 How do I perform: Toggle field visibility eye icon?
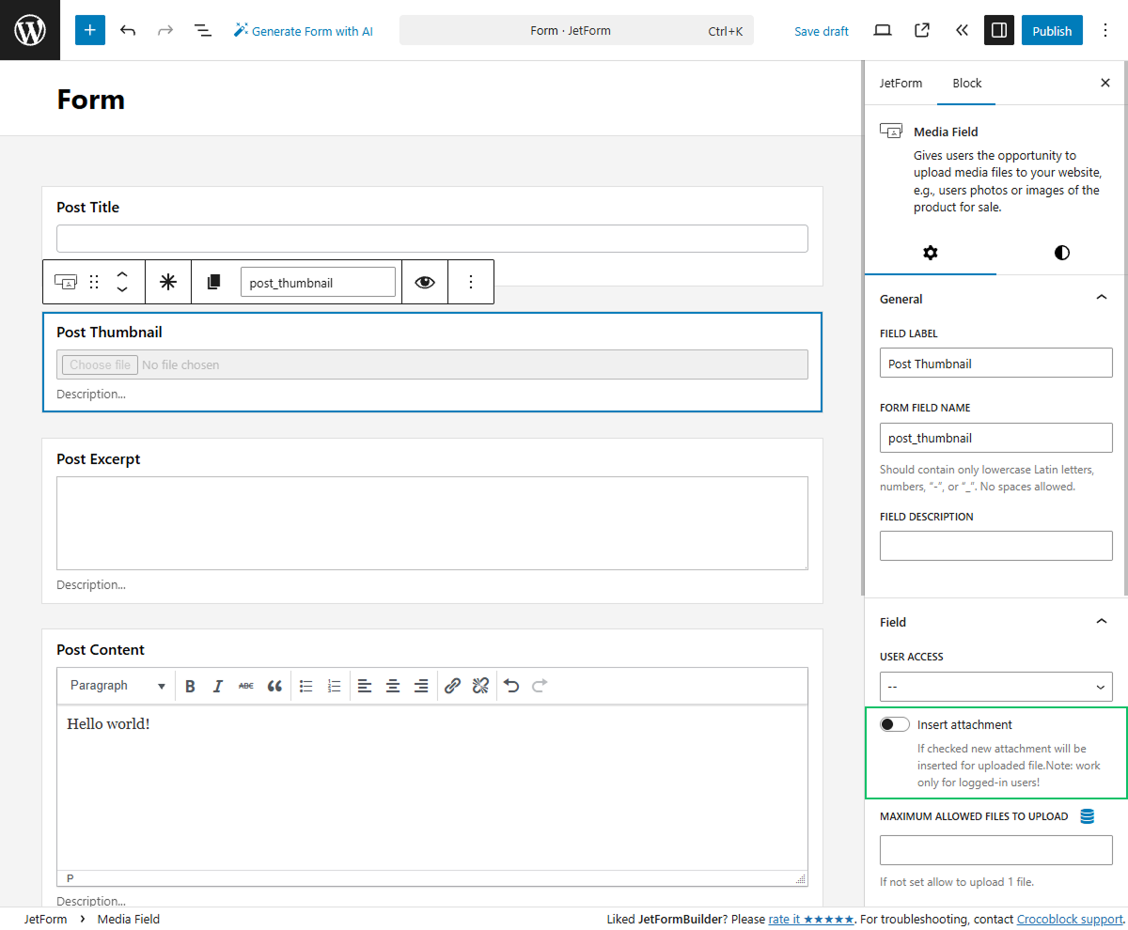(425, 282)
